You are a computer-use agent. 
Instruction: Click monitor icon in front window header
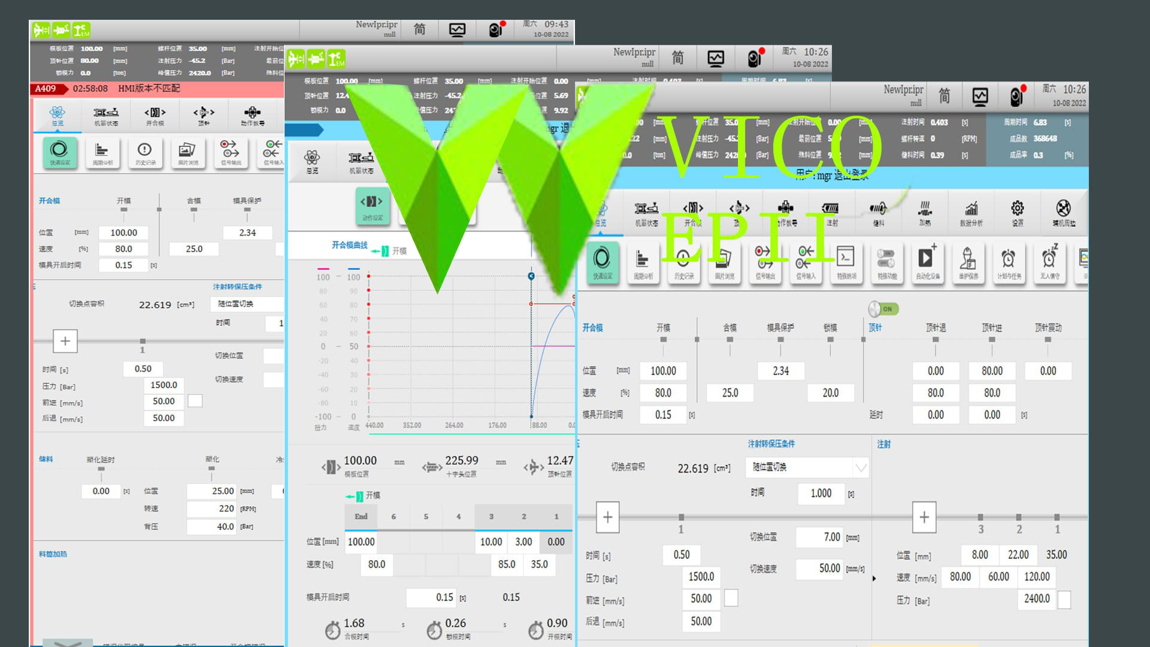[x=980, y=96]
